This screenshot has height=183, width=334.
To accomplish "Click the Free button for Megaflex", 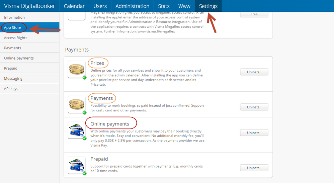I will click(x=254, y=14).
